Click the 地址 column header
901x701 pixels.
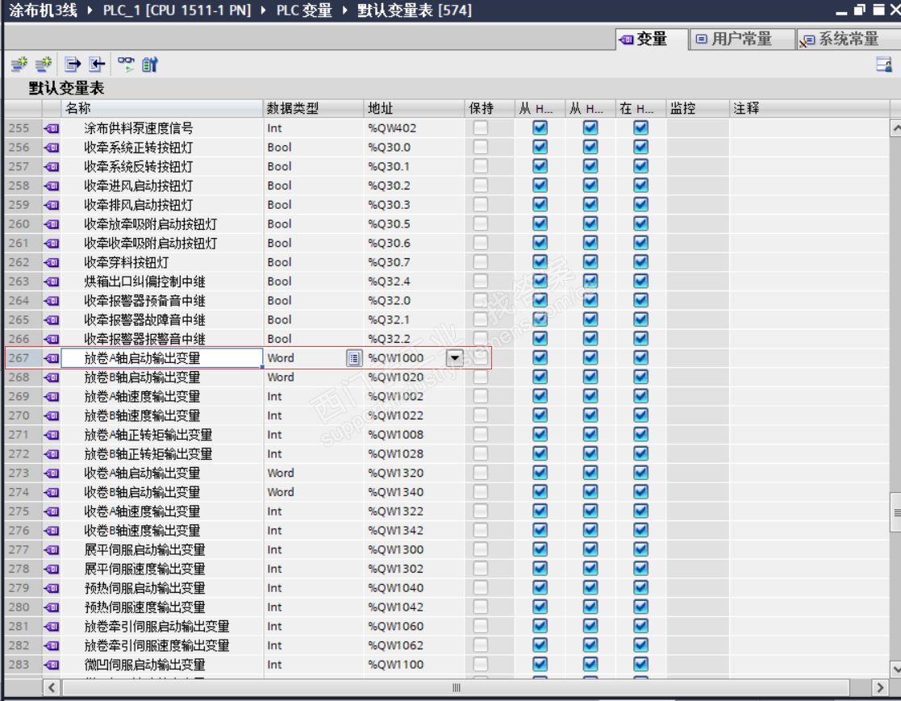[414, 108]
